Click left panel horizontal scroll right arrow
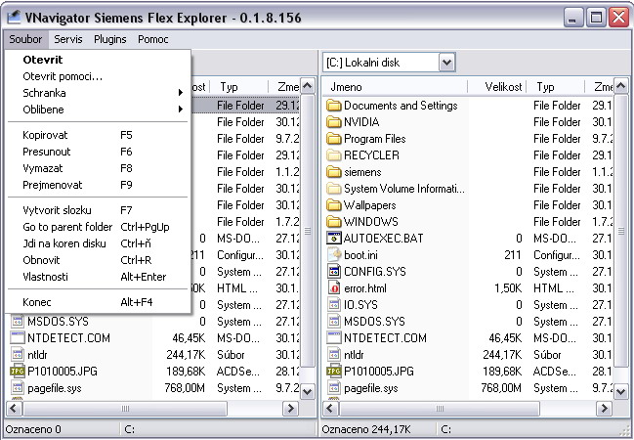 [x=291, y=408]
